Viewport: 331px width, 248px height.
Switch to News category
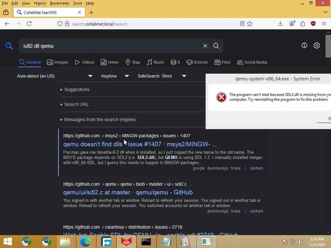coord(109,62)
